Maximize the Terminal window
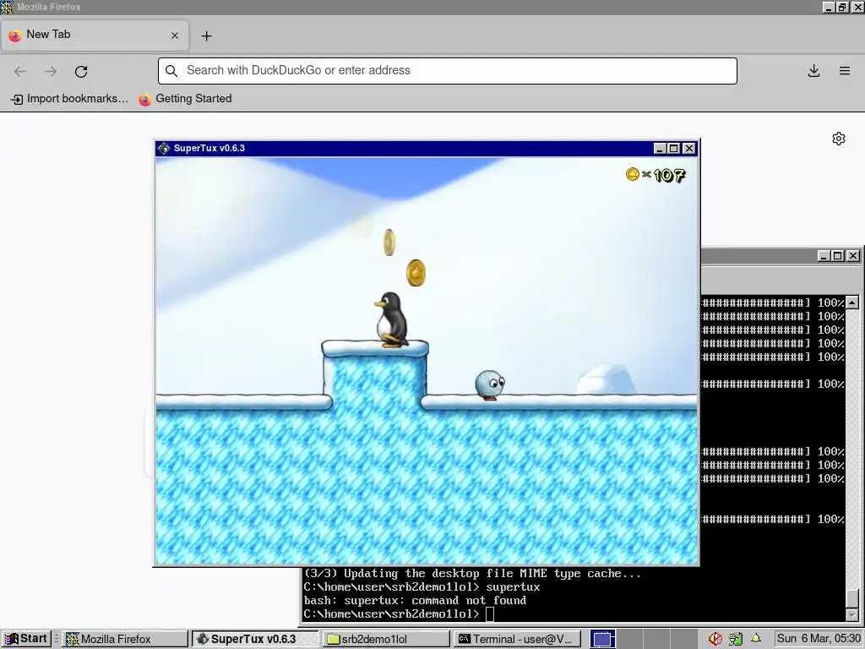Viewport: 865px width, 649px height. click(x=837, y=255)
